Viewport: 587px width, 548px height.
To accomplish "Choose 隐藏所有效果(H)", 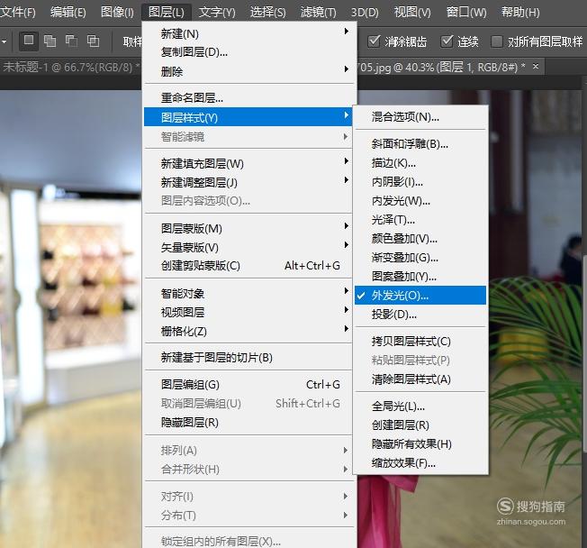I will coord(420,444).
